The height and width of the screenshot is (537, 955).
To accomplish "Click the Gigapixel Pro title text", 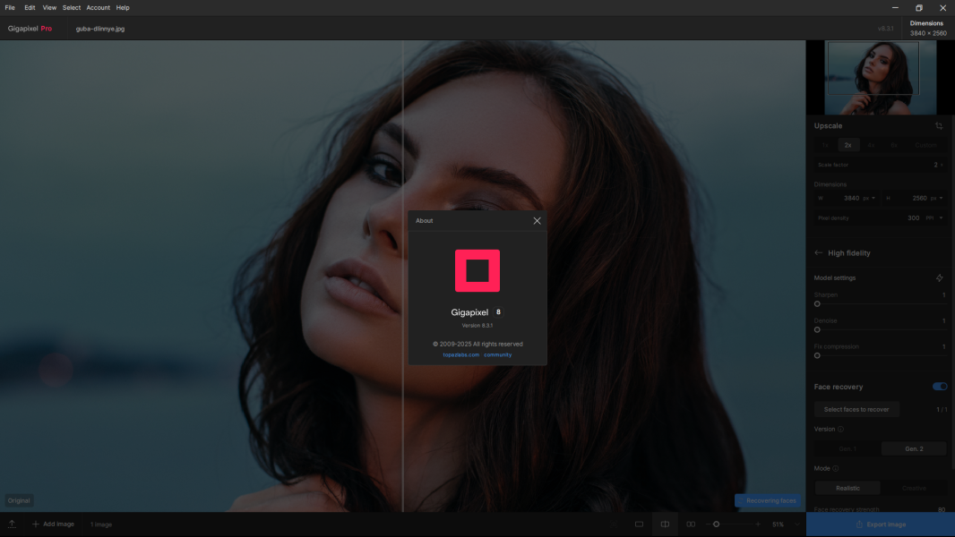I will pyautogui.click(x=30, y=29).
